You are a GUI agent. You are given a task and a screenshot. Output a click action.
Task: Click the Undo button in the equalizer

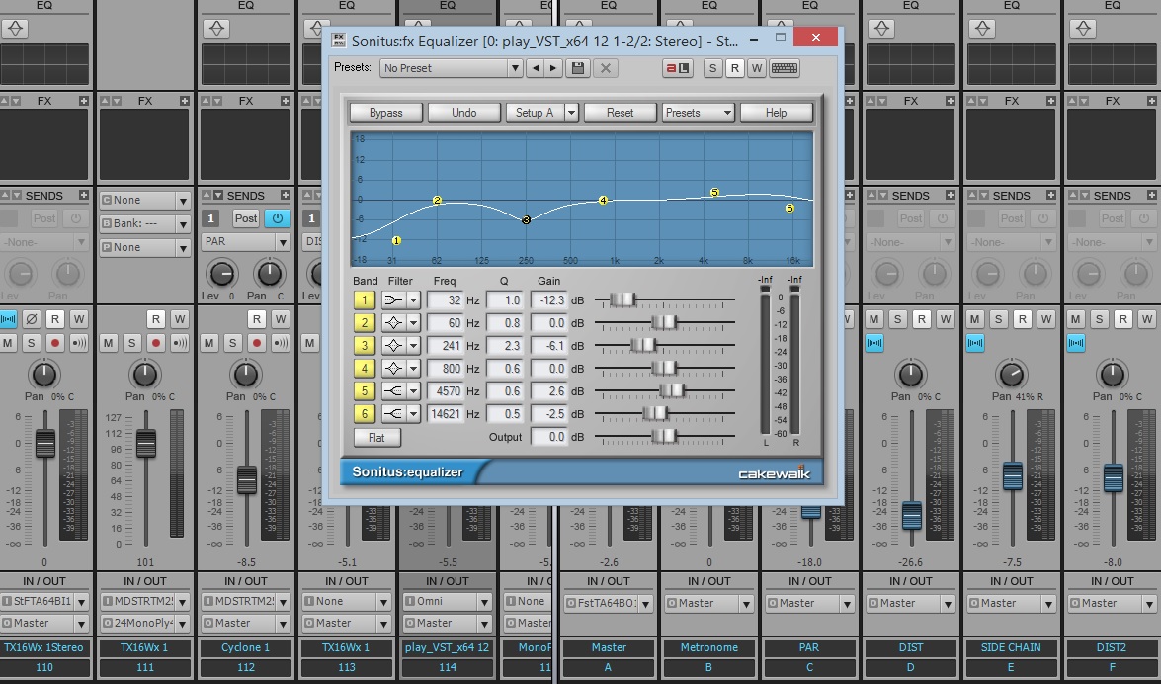[464, 113]
